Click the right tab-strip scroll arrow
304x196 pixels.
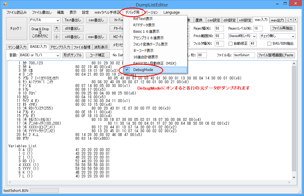click(296, 20)
